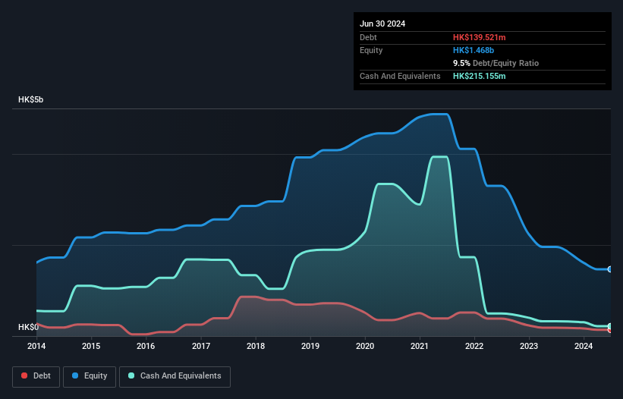Click the 2019 x-axis label
623x399 pixels.
click(310, 346)
